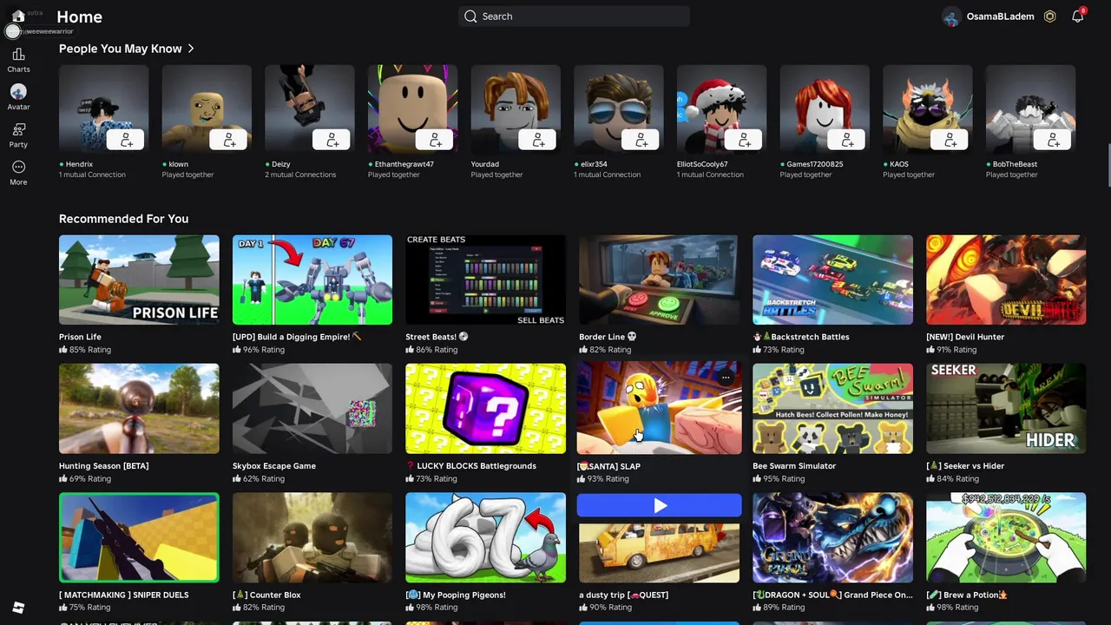
Task: Click the '98% Rating' under Brew a Potion
Action: 952,608
